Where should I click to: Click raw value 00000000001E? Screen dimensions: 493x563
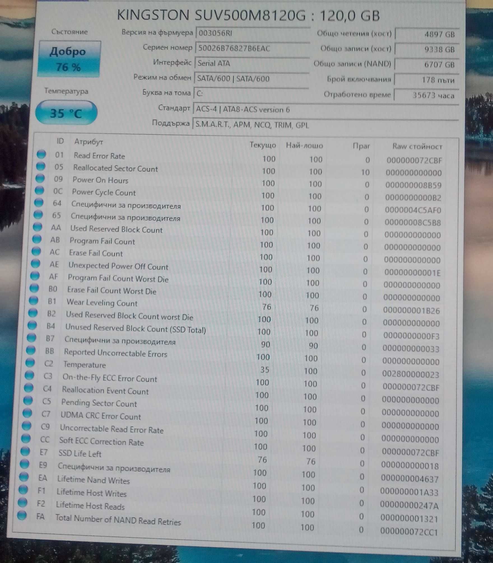[x=412, y=273]
